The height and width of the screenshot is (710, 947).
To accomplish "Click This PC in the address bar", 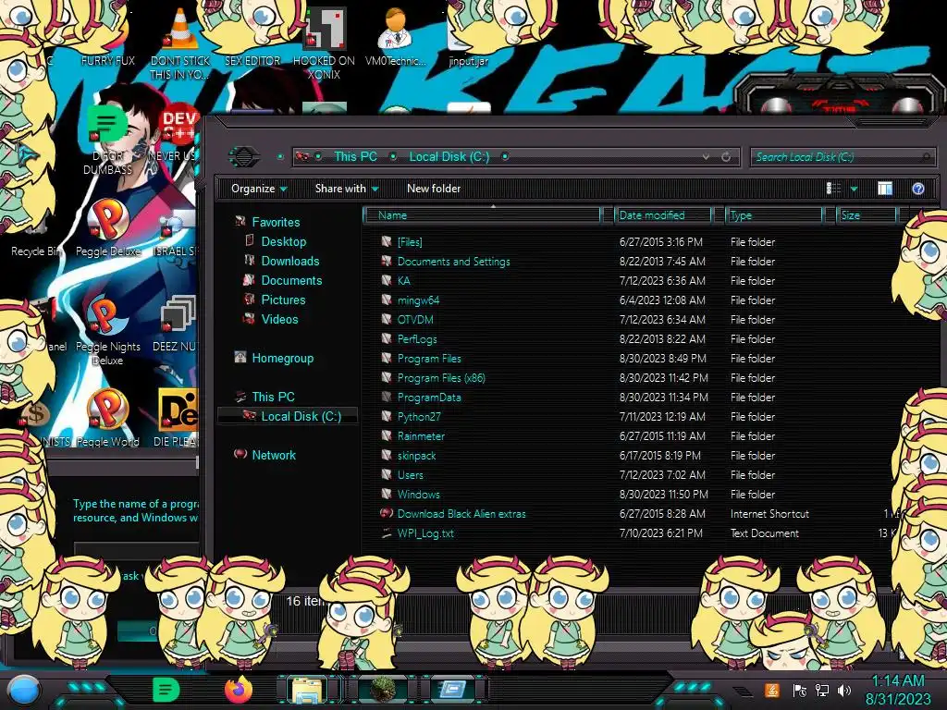I will (356, 156).
